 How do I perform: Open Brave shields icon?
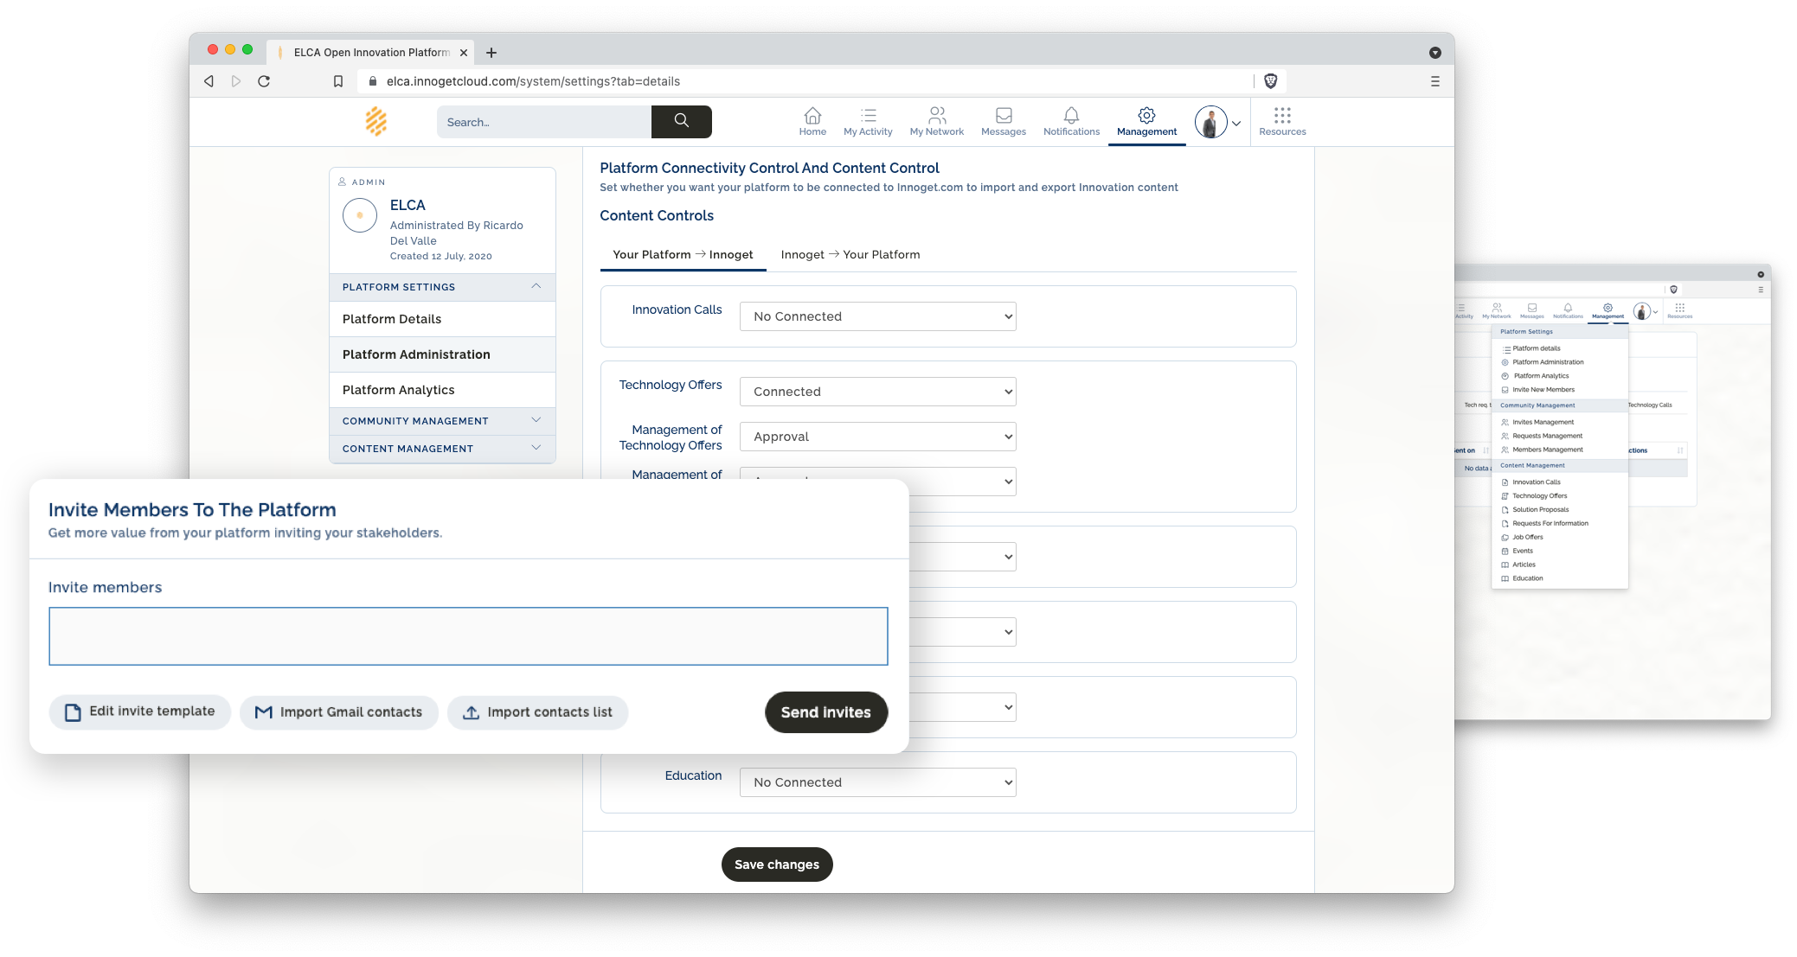click(x=1270, y=81)
